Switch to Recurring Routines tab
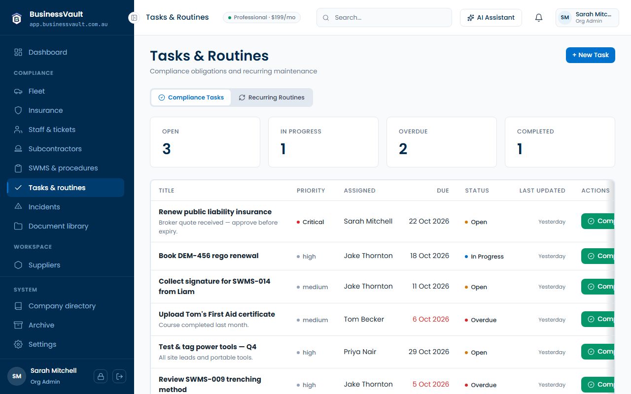Image resolution: width=631 pixels, height=394 pixels. pyautogui.click(x=272, y=98)
